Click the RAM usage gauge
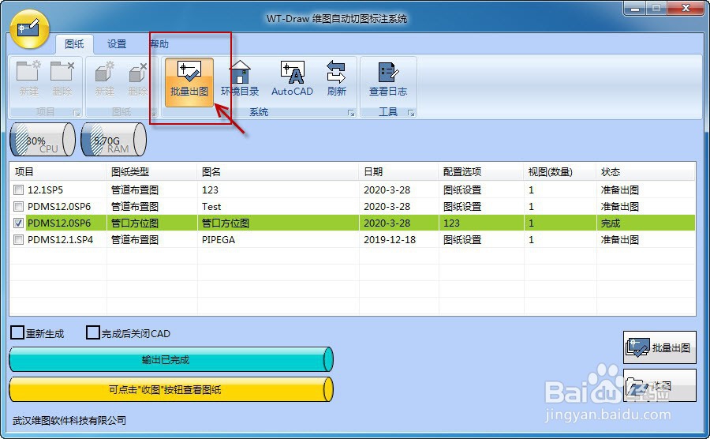This screenshot has width=710, height=439. click(x=113, y=140)
